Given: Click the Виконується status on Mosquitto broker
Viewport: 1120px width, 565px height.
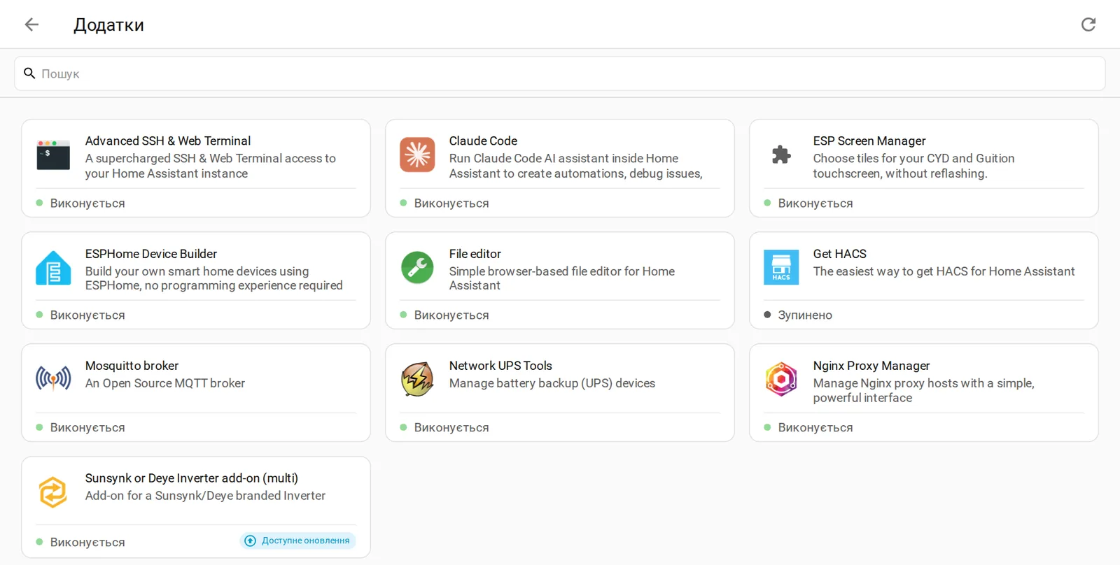Looking at the screenshot, I should coord(87,428).
